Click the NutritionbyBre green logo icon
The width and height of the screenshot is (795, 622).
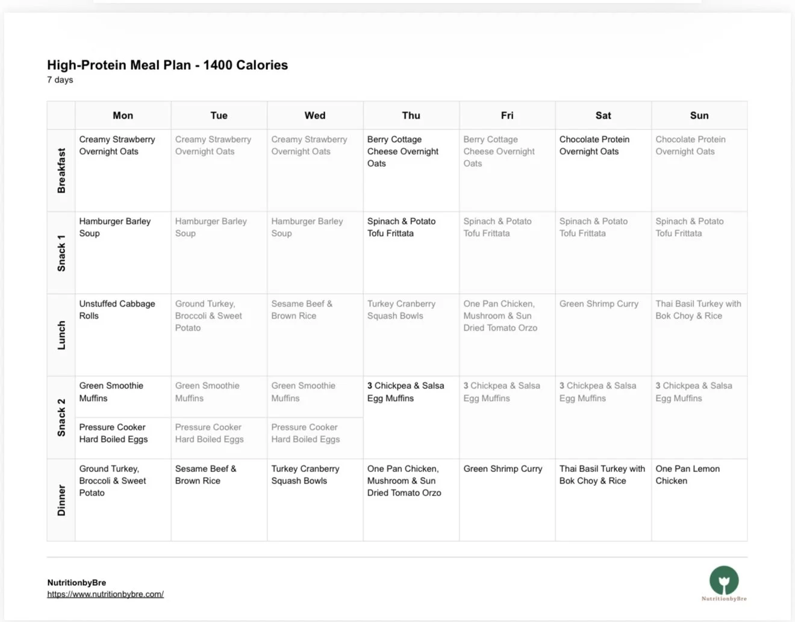click(724, 580)
